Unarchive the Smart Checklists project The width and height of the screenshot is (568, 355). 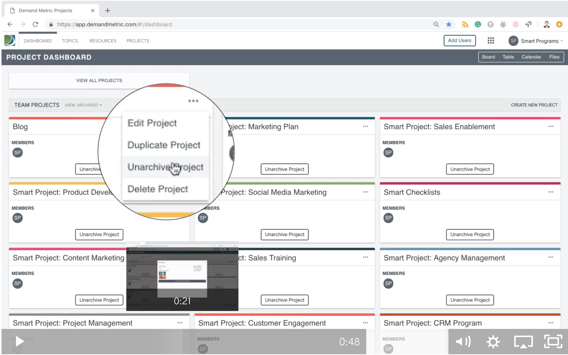click(470, 235)
